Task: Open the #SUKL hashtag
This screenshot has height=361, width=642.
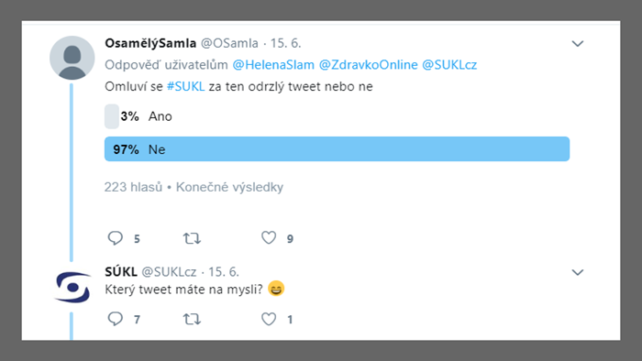Action: point(185,87)
